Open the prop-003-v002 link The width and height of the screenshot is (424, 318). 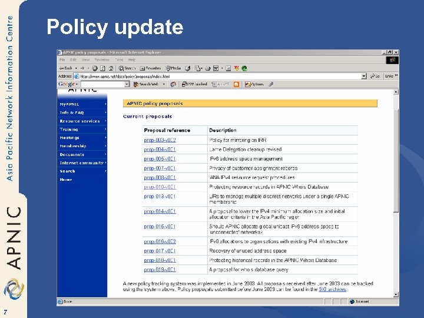coord(160,140)
